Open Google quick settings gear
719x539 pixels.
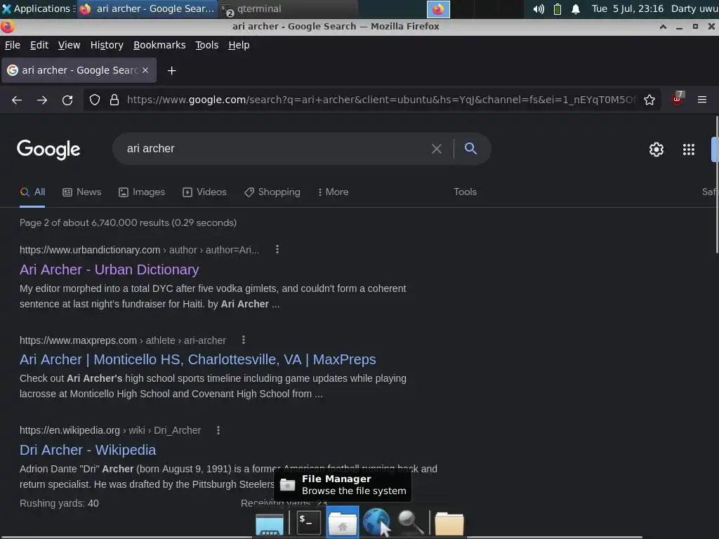click(x=657, y=149)
